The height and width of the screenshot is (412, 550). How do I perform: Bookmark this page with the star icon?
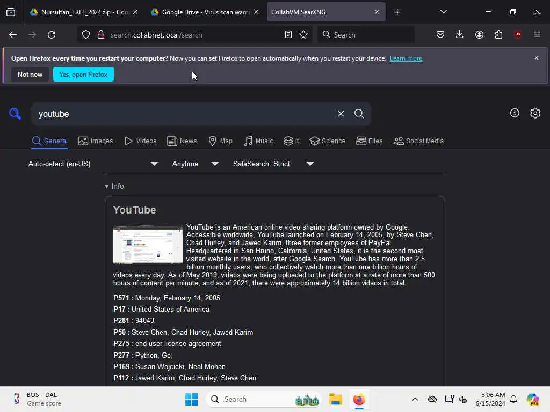(303, 35)
